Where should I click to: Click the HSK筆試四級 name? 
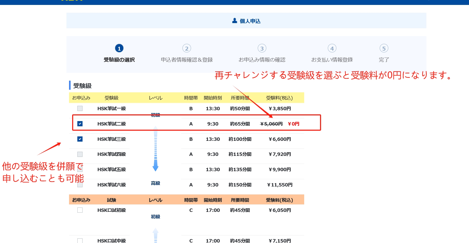click(x=112, y=154)
